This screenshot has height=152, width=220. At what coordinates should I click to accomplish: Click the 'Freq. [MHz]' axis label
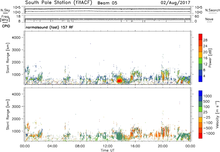point(5,19)
